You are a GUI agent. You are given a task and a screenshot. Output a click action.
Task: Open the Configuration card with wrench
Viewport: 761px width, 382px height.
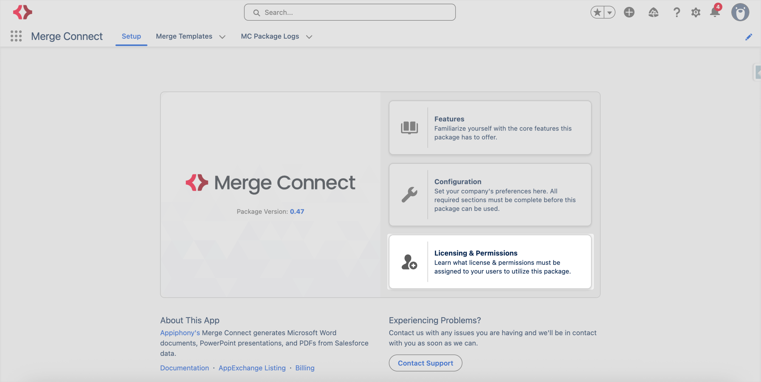tap(490, 195)
